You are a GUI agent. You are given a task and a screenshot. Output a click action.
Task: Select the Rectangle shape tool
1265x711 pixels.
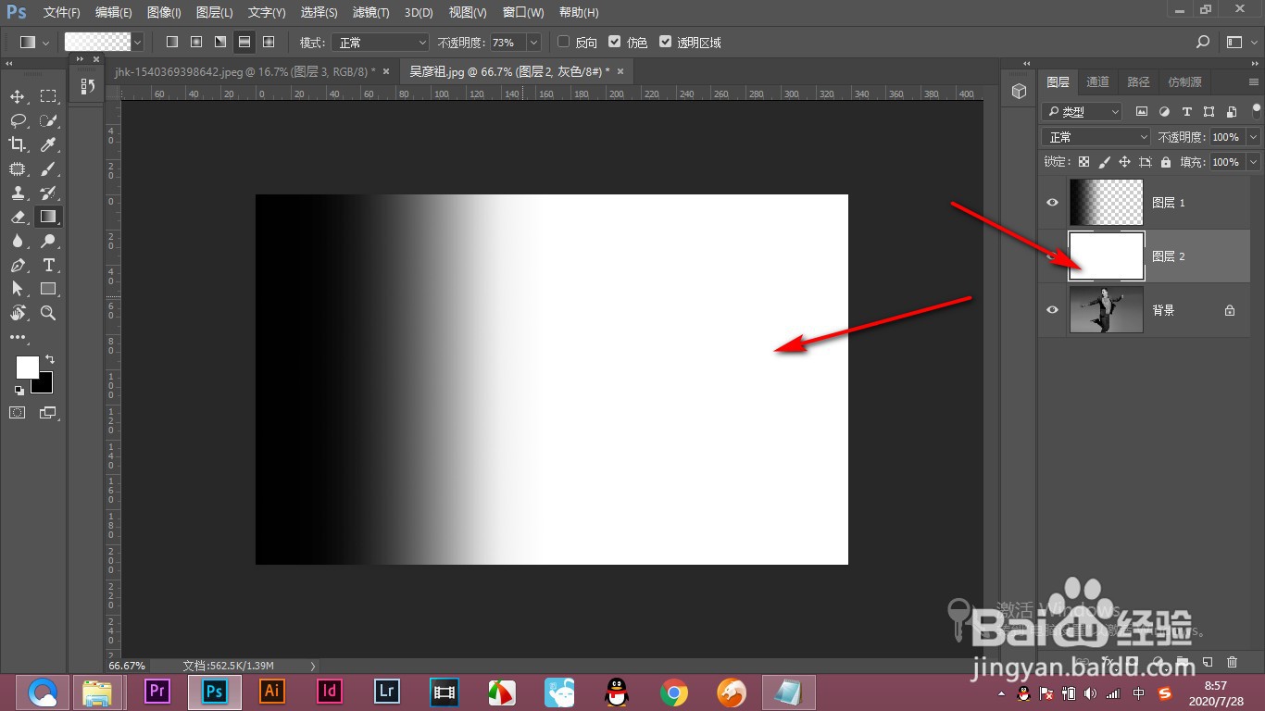[48, 289]
